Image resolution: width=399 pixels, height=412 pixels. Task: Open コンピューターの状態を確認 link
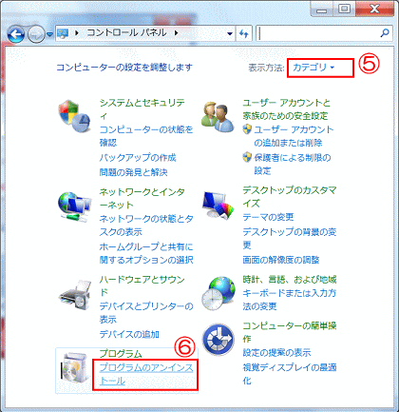[146, 136]
